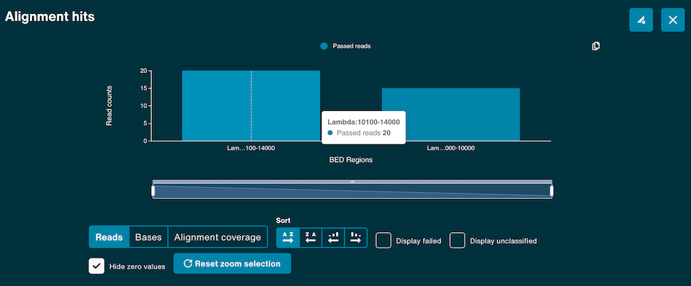Sort regions alphabetically A to Z
Screen dimensions: 691x286
(288, 238)
